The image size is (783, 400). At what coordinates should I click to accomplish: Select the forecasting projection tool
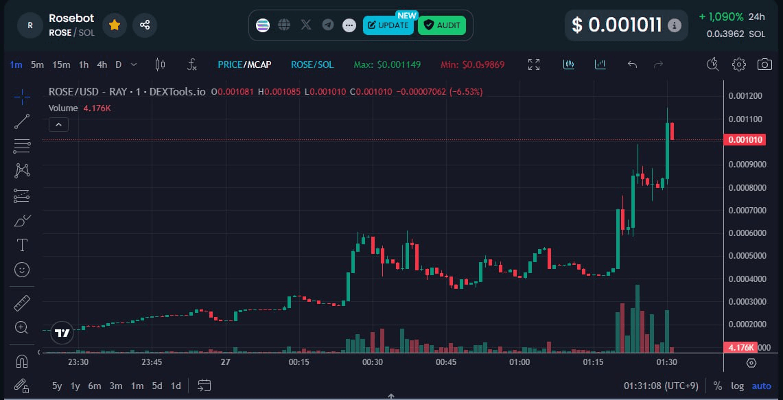[x=22, y=196]
